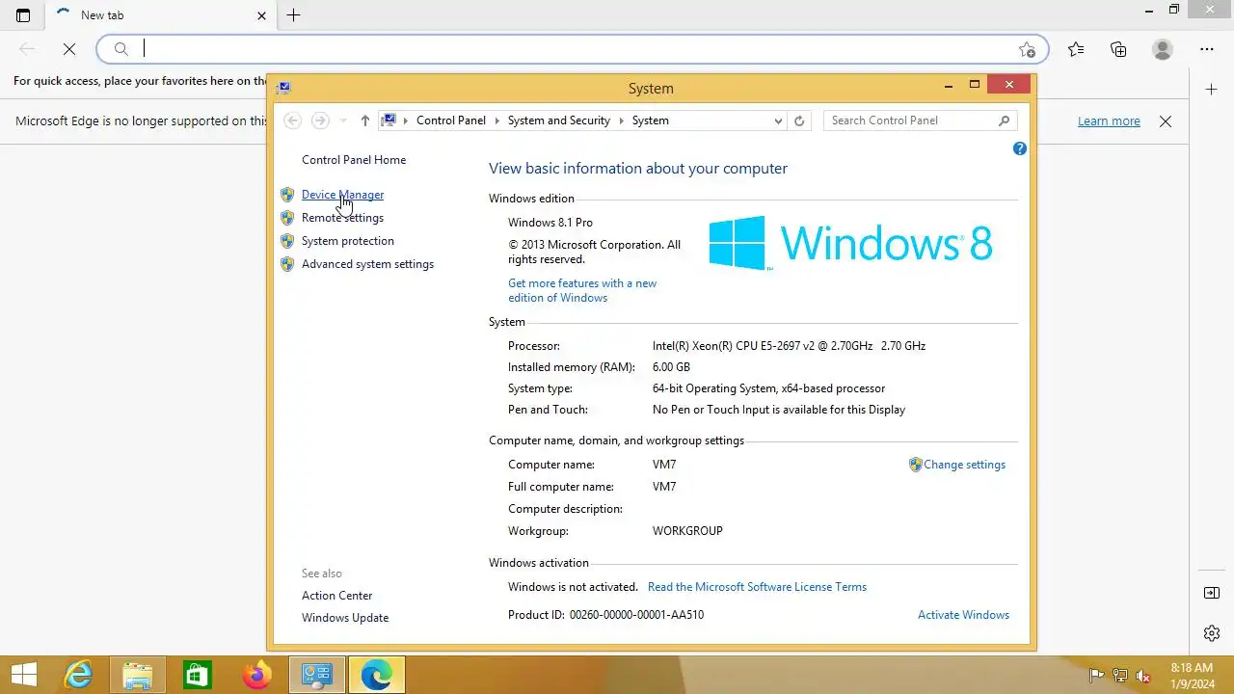Click the shield icon beside Device Manager

pyautogui.click(x=287, y=195)
